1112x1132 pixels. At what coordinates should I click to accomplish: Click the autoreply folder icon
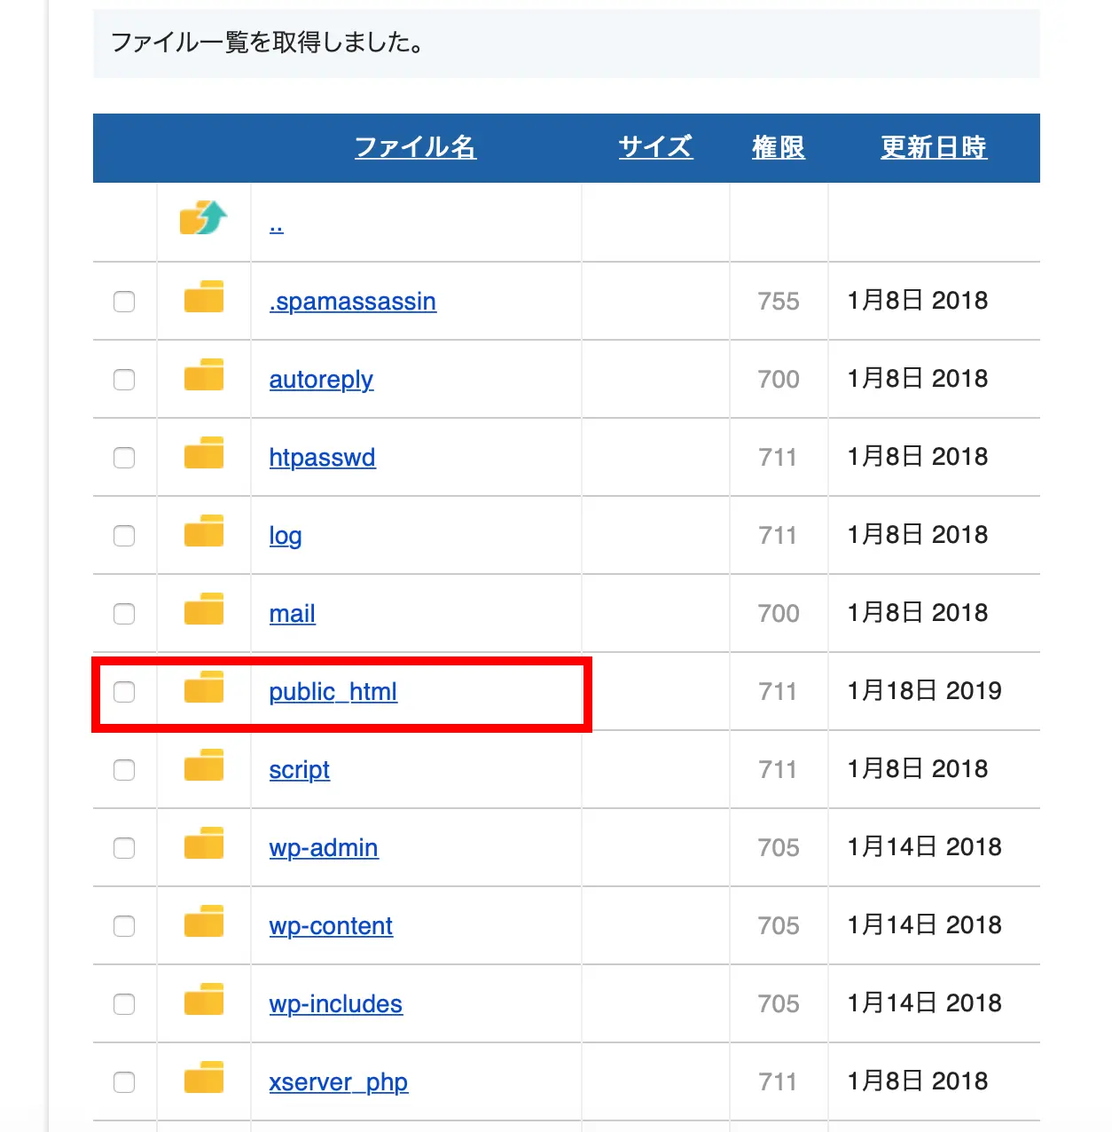204,376
